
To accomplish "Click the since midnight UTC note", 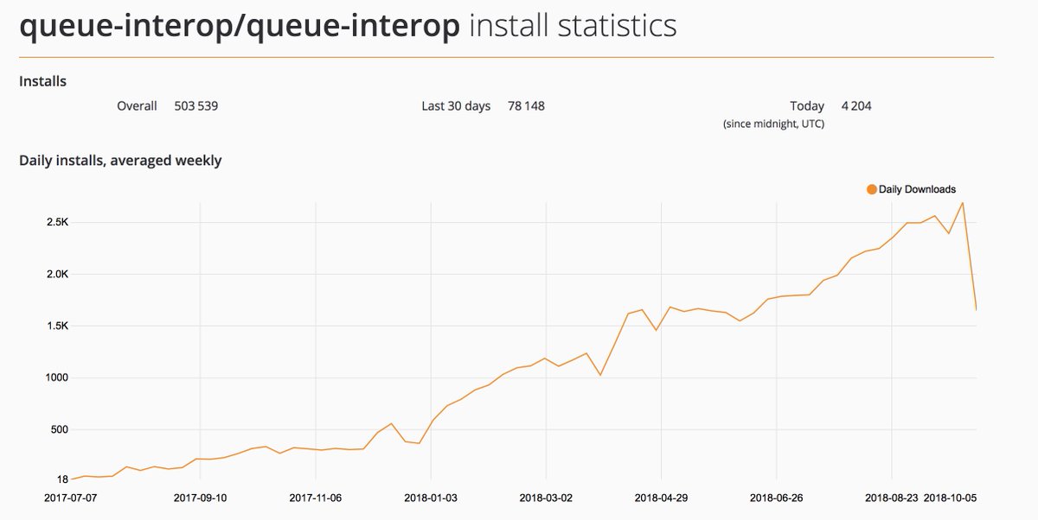I will (x=774, y=124).
